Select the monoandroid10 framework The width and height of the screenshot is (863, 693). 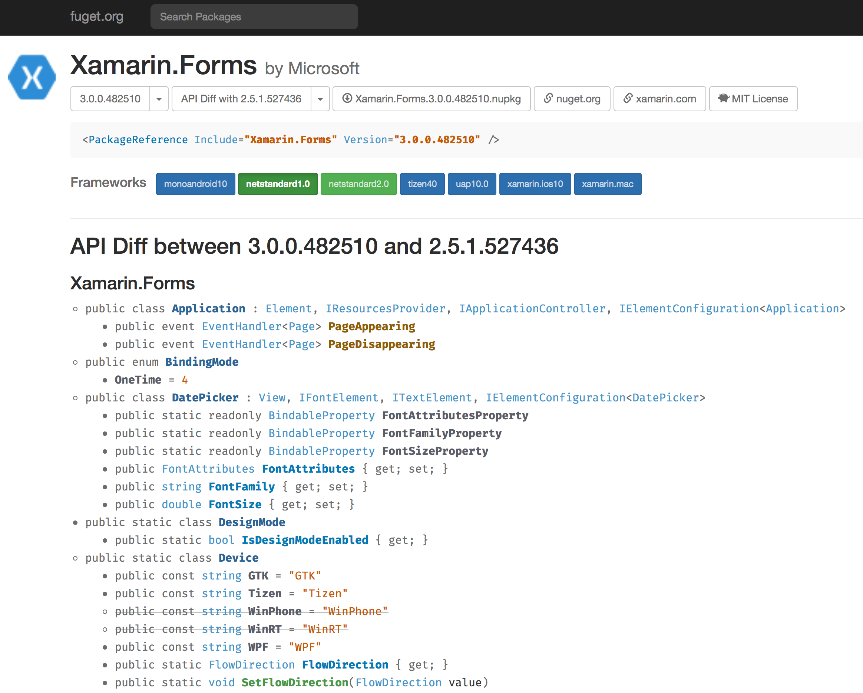click(x=196, y=184)
